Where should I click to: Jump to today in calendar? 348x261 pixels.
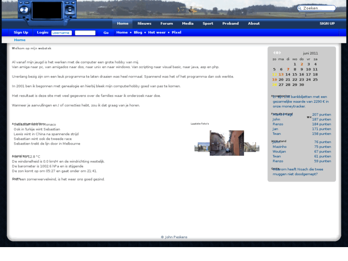[277, 53]
